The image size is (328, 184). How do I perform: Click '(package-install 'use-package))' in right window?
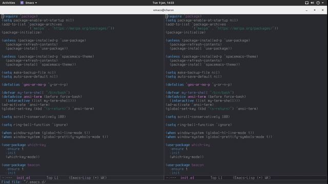click(x=201, y=49)
